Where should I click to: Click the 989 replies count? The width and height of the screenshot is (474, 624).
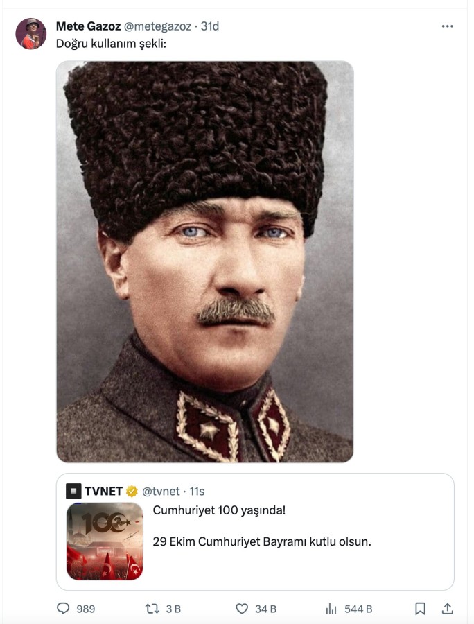[x=86, y=609]
